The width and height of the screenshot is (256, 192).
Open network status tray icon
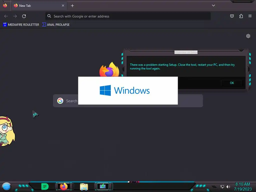click(x=222, y=186)
